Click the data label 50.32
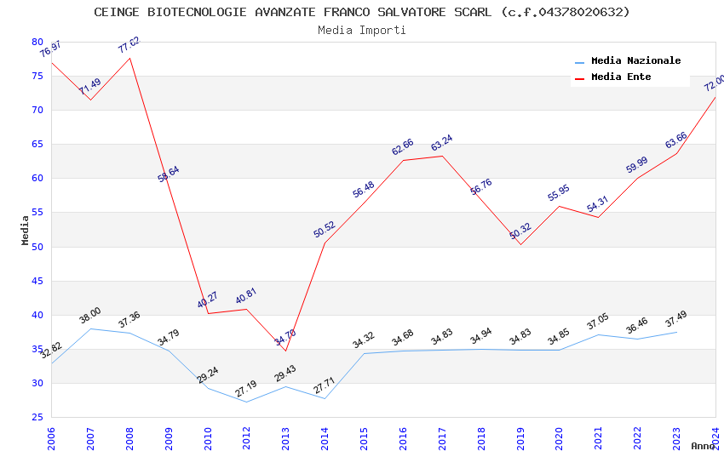 (520, 231)
